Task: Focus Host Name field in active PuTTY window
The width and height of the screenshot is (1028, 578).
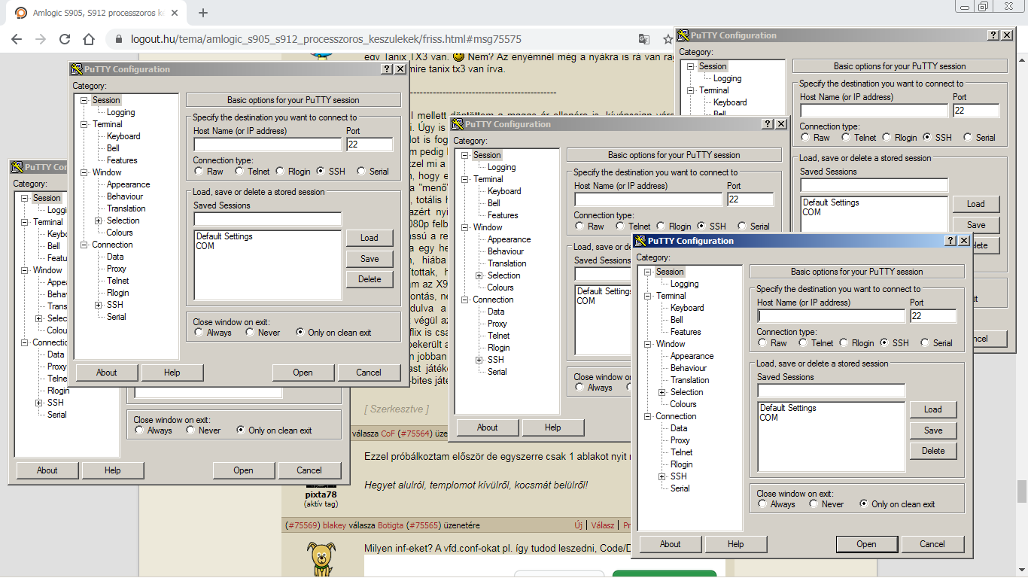Action: tap(831, 316)
